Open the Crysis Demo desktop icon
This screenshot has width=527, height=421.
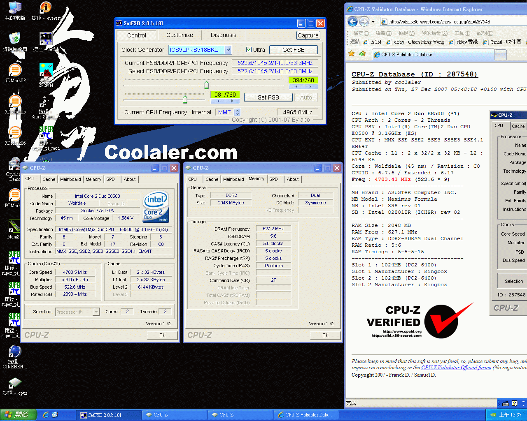(15, 169)
